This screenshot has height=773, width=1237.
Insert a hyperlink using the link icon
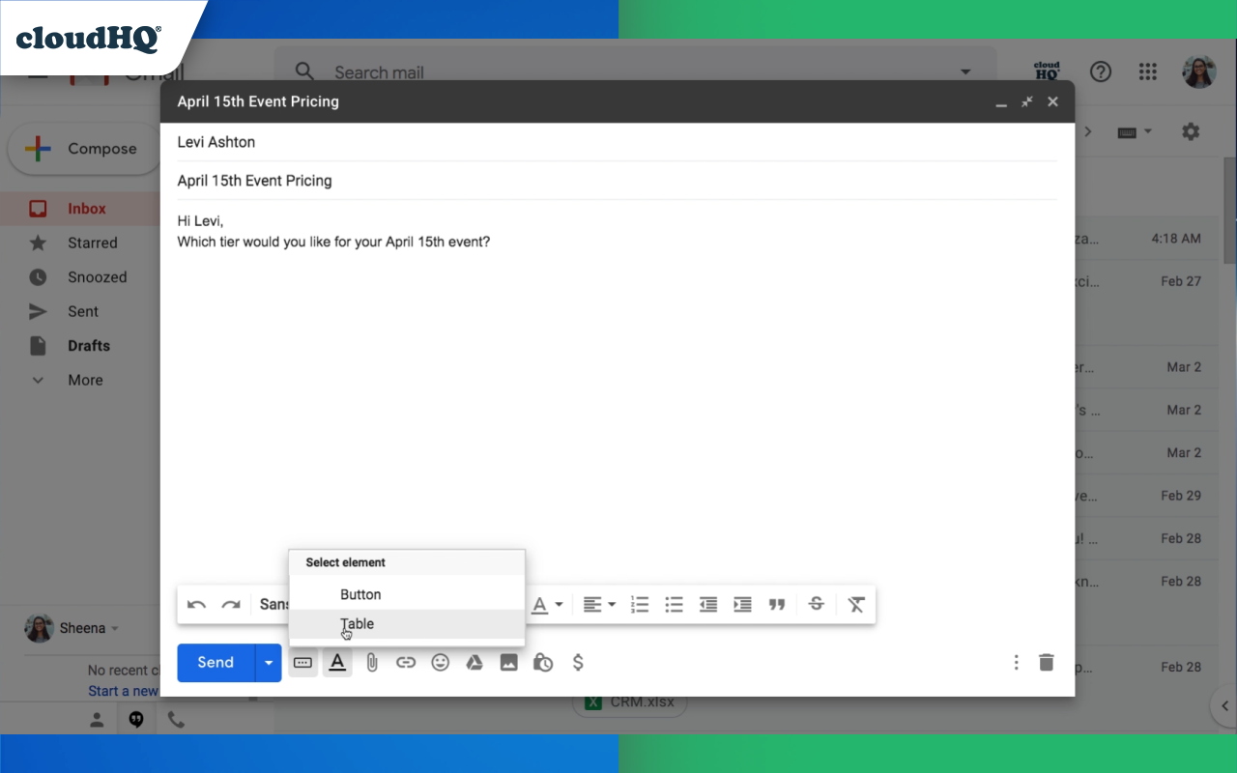point(406,662)
